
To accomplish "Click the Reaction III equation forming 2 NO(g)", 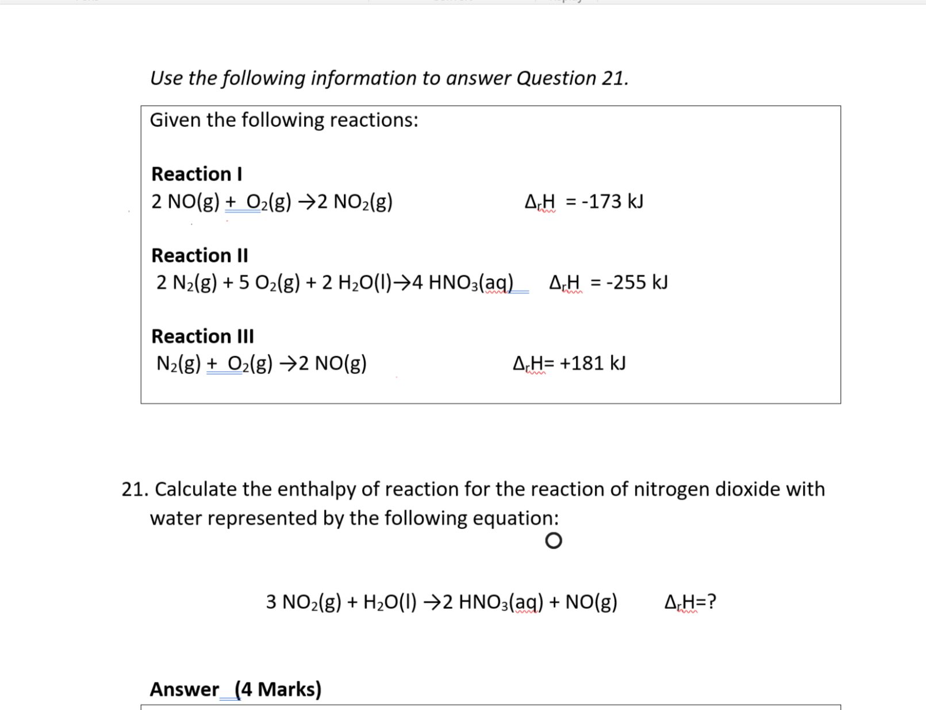I will 262,364.
